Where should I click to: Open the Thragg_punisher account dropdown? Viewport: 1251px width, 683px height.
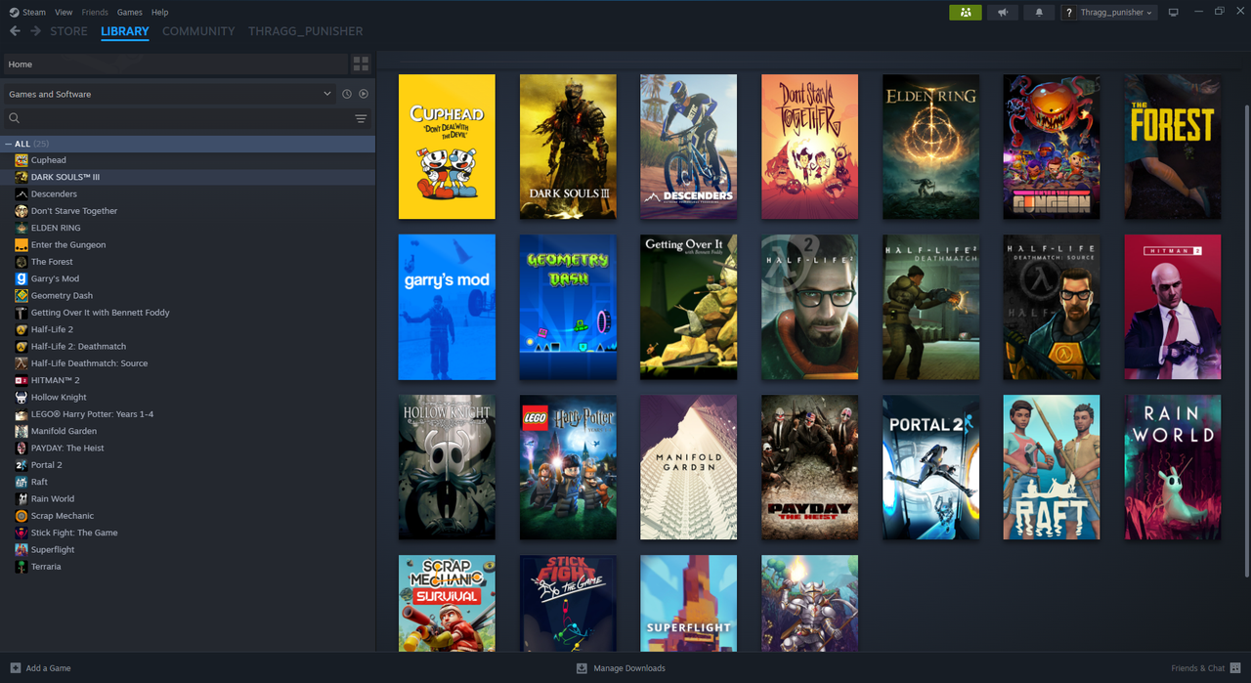coord(1109,12)
